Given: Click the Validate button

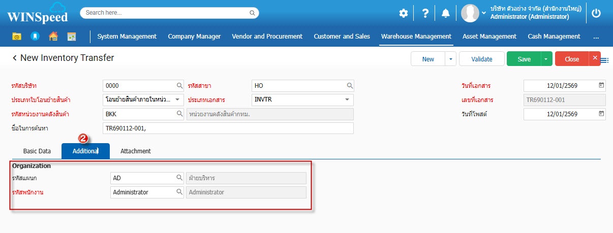Looking at the screenshot, I should [481, 59].
